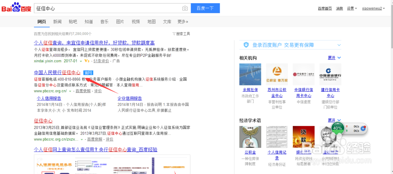Click the V3 credibility badge

[87, 61]
